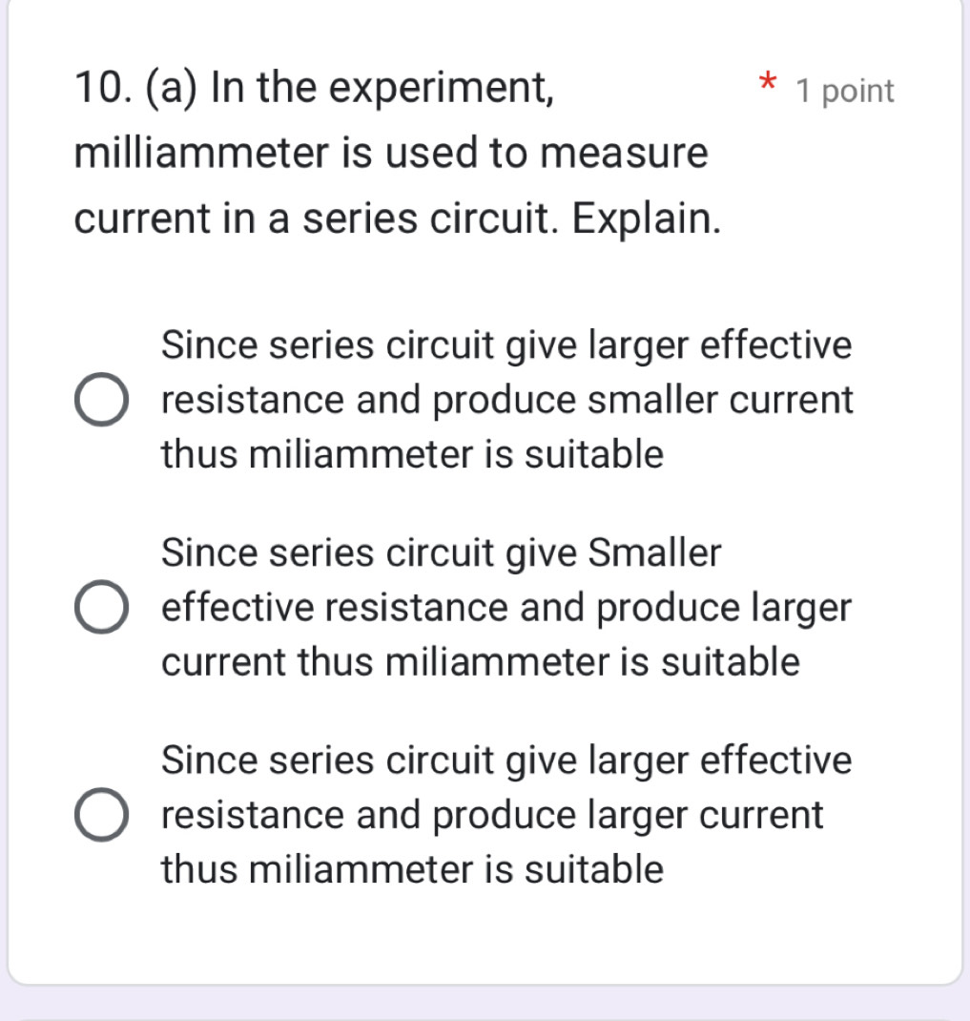Click the 'Since series circuit give Smaller' line
The height and width of the screenshot is (1021, 970).
(442, 552)
